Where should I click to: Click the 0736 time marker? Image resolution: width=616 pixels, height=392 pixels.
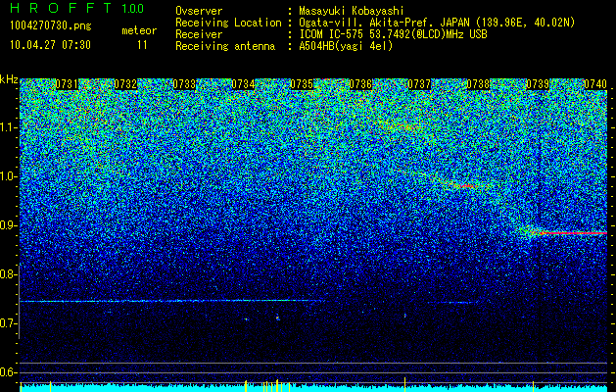click(x=360, y=84)
